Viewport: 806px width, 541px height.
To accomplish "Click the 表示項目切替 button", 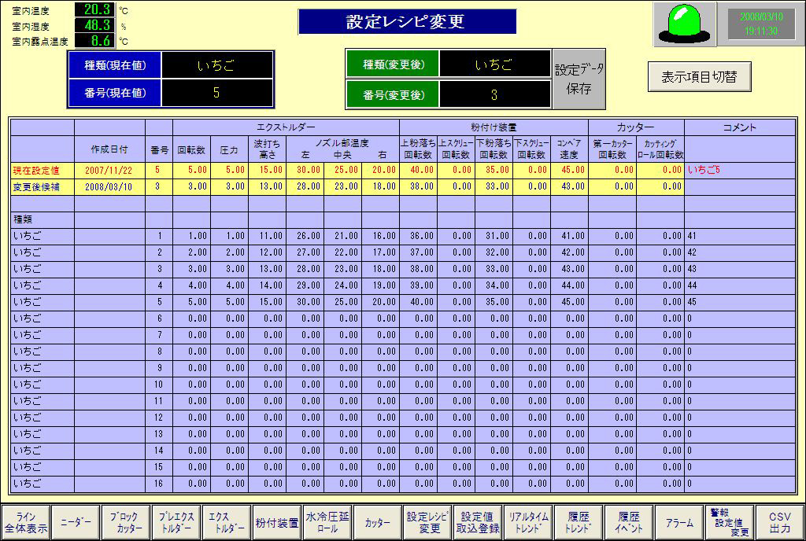I will (699, 76).
